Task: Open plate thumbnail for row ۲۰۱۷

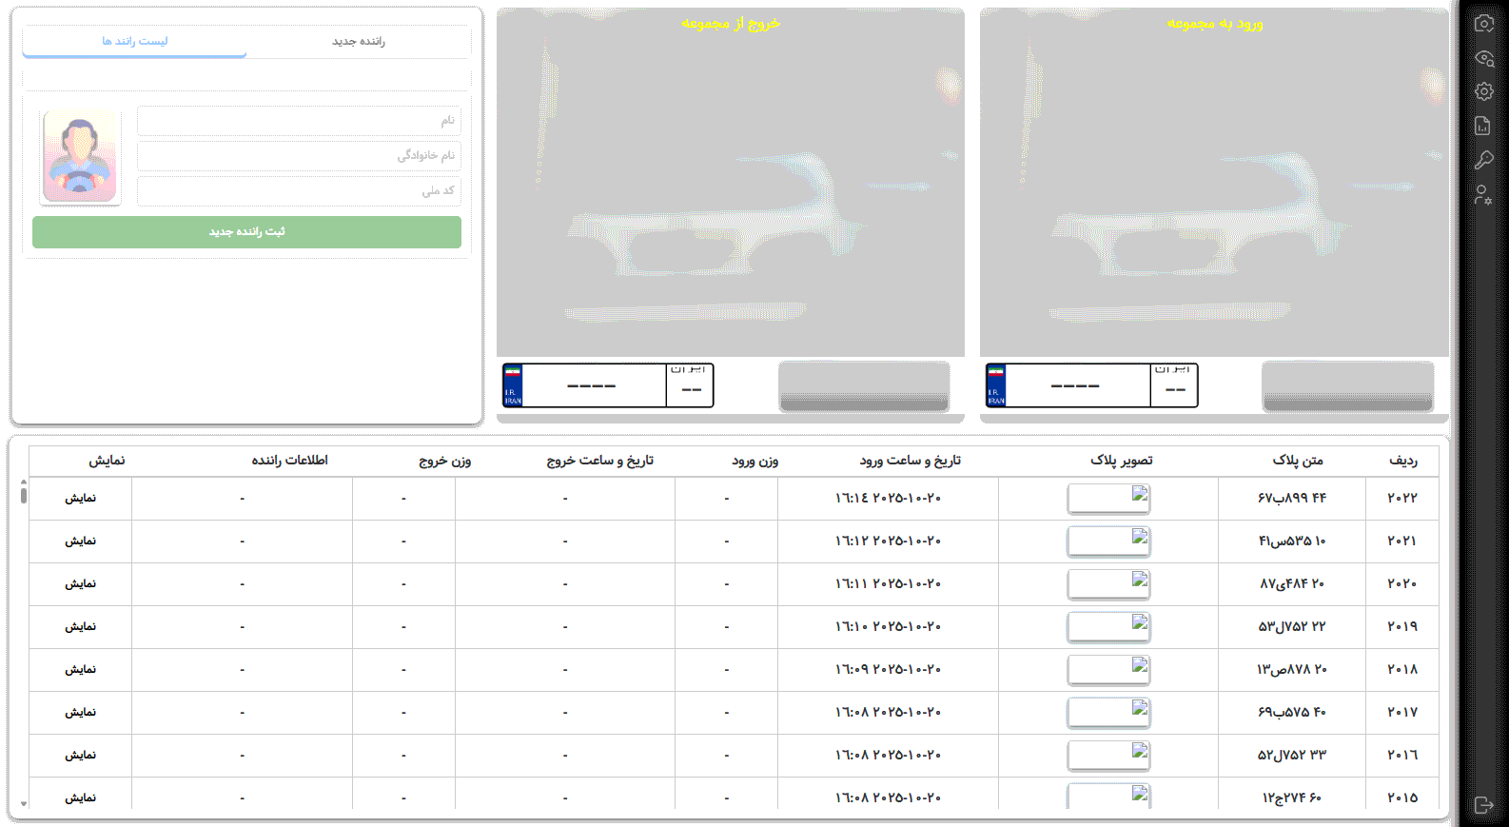Action: [x=1108, y=712]
